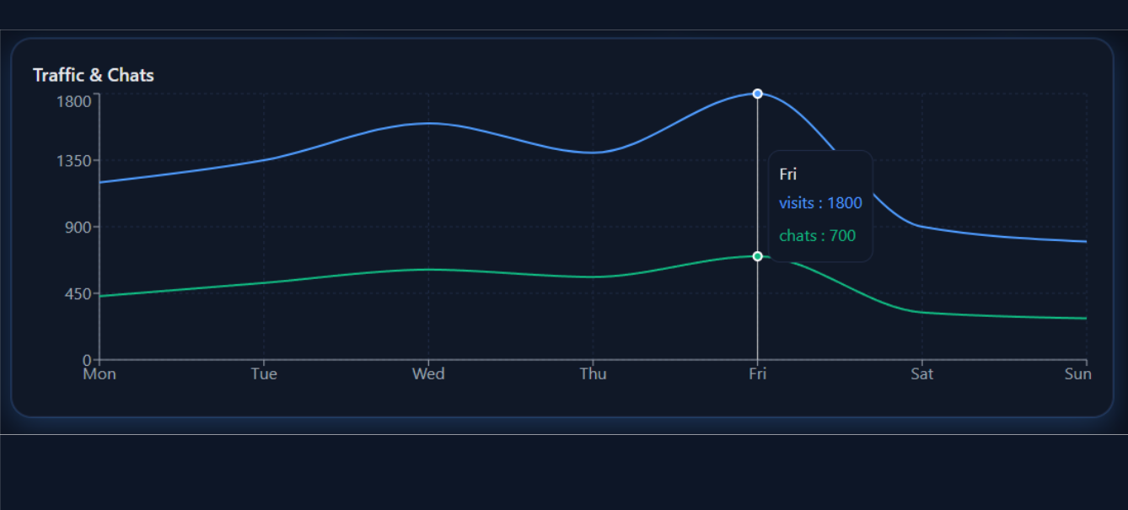Select the Wed x-axis label
Image resolution: width=1128 pixels, height=510 pixels.
(x=428, y=374)
